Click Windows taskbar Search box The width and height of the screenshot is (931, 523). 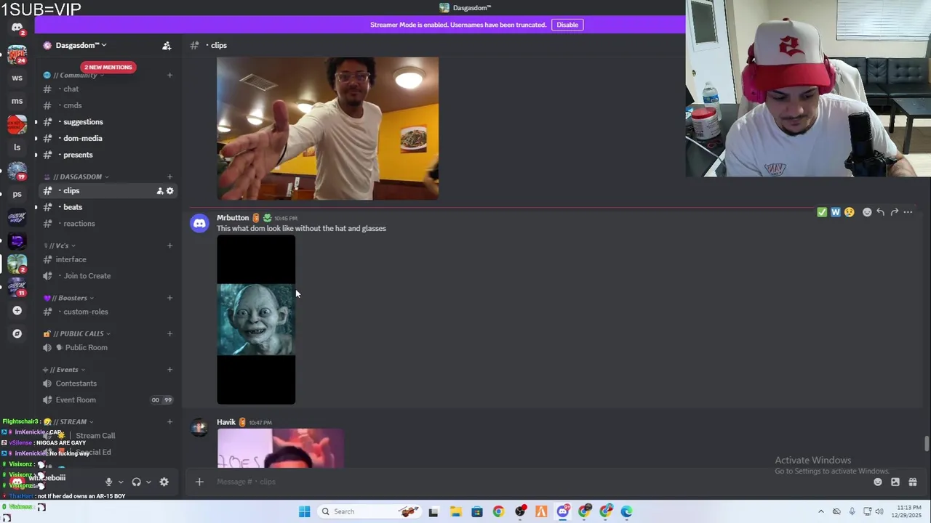(x=371, y=511)
